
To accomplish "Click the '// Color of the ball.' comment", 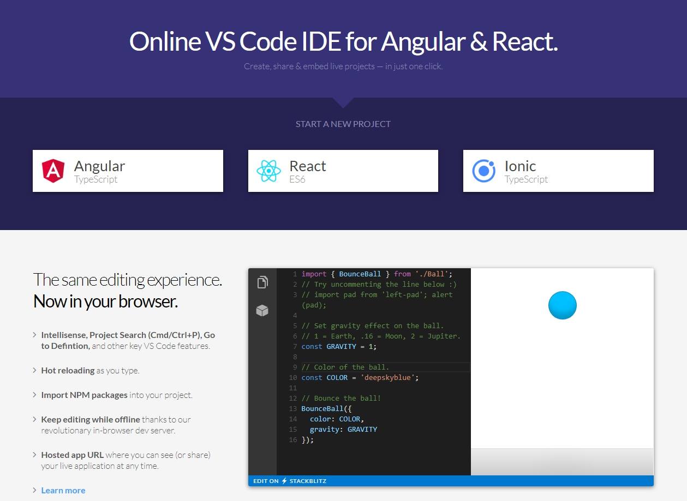I will (345, 367).
